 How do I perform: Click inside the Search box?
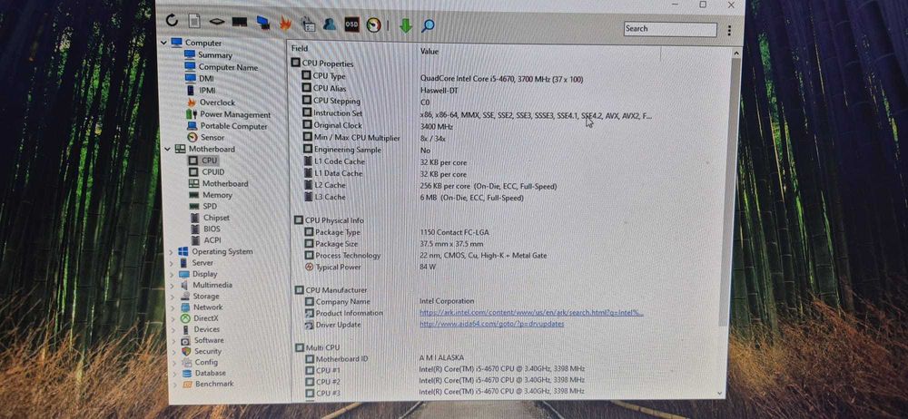click(670, 29)
